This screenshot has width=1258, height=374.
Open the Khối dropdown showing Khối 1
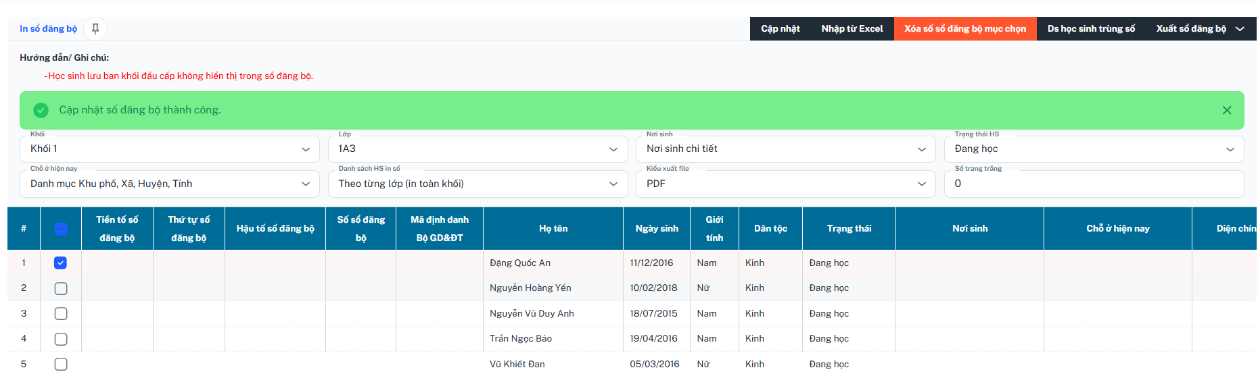point(169,149)
